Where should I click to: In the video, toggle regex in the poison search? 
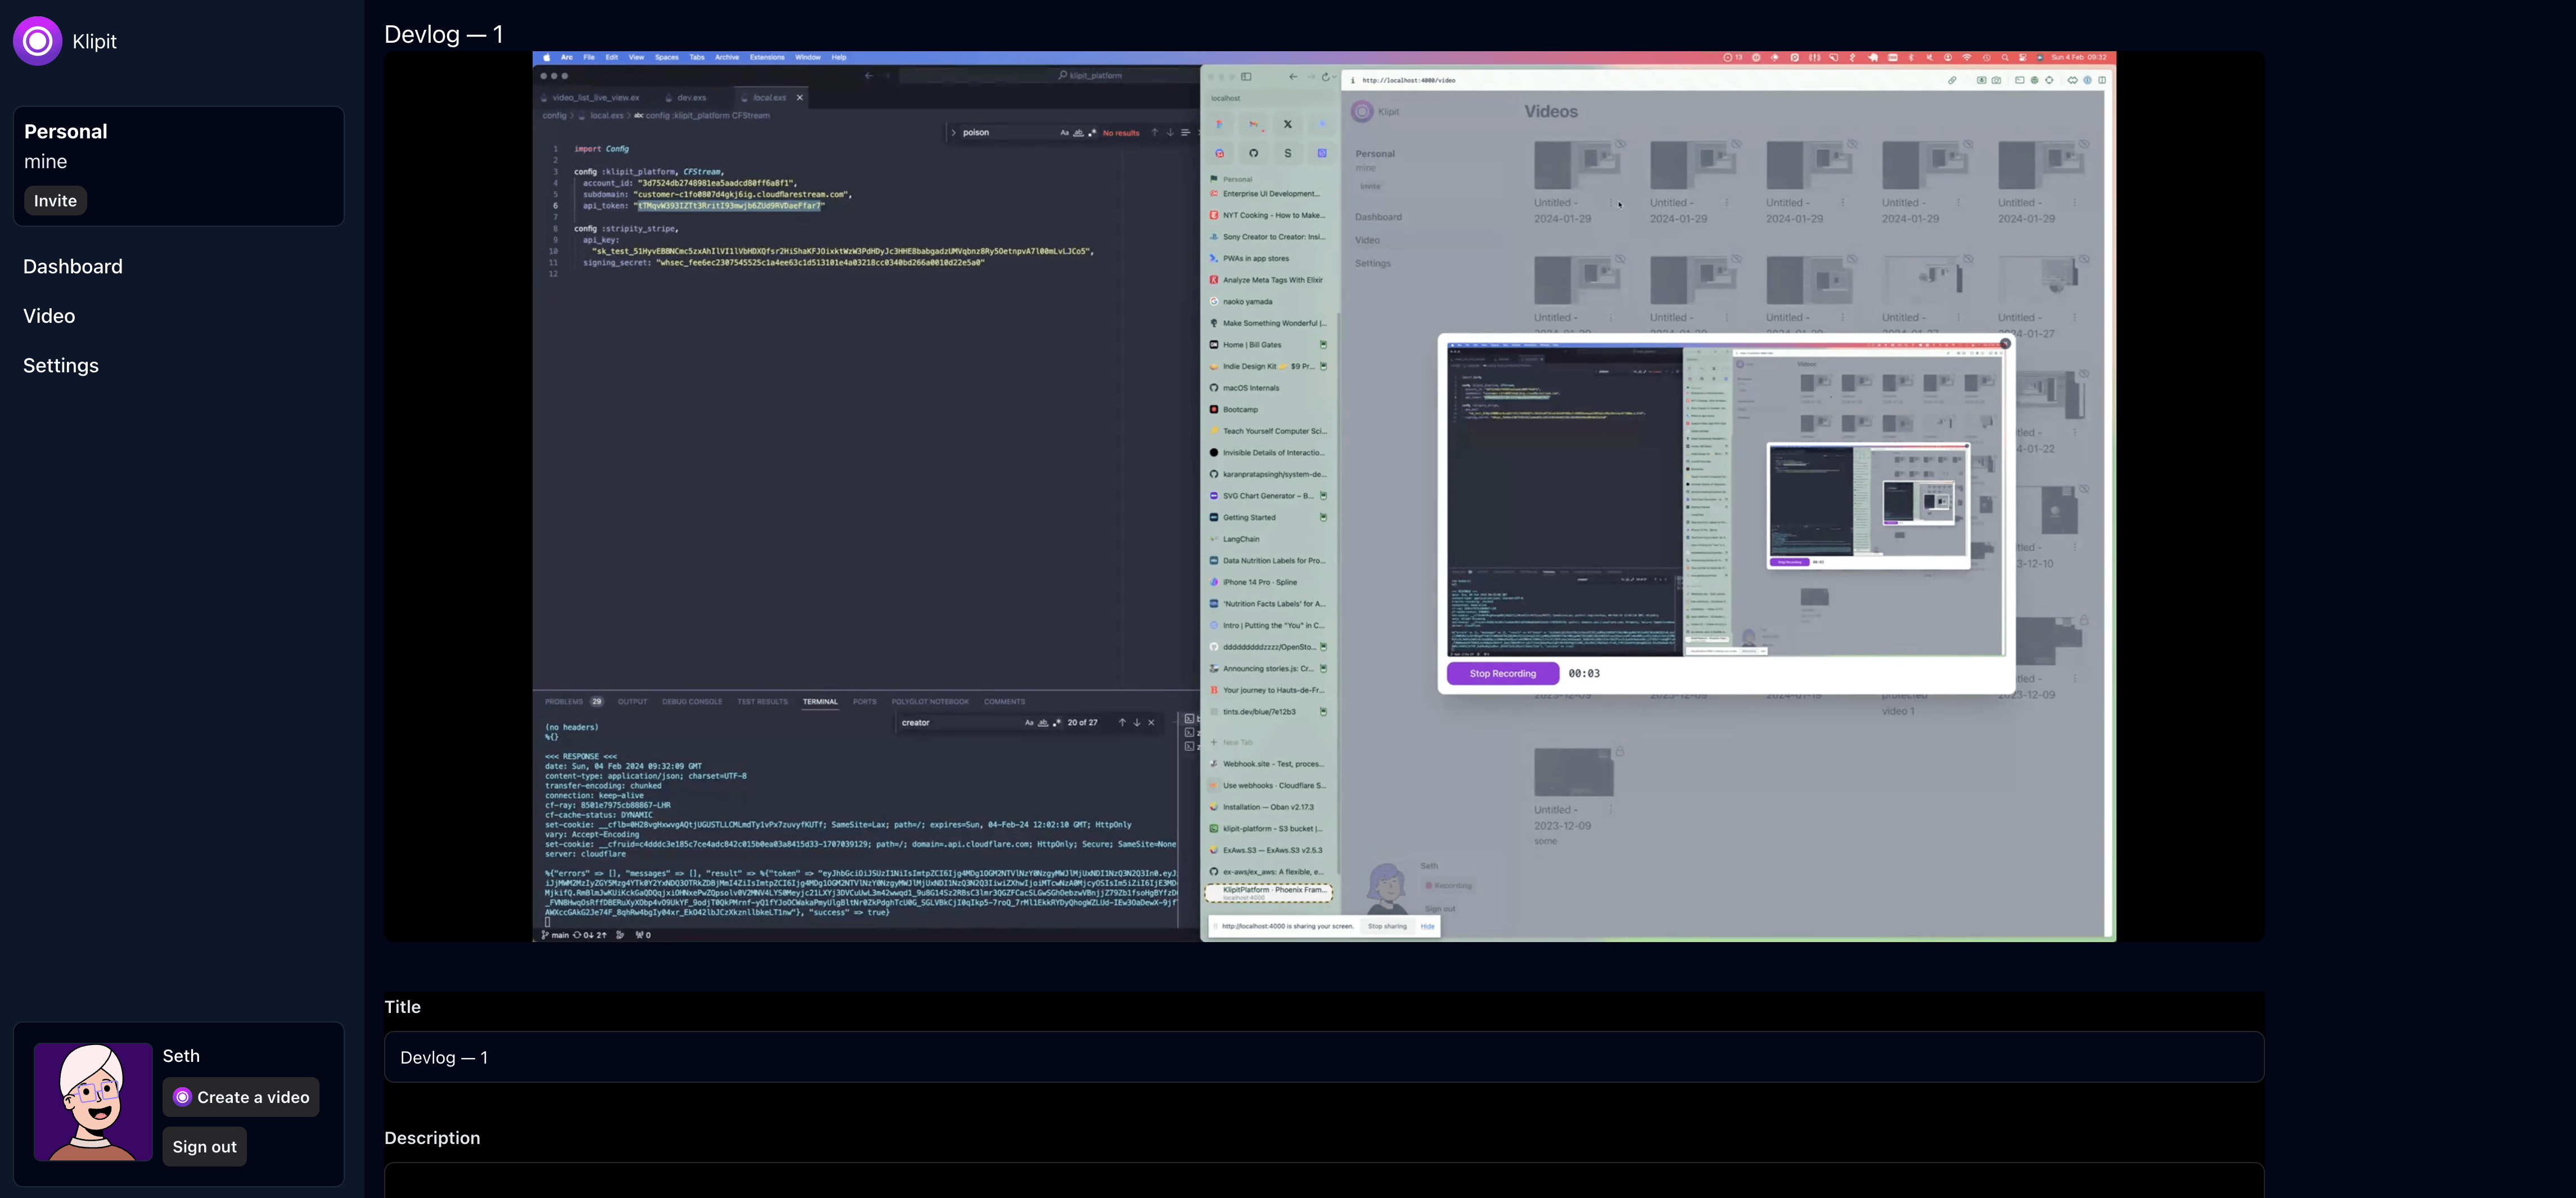1092,132
